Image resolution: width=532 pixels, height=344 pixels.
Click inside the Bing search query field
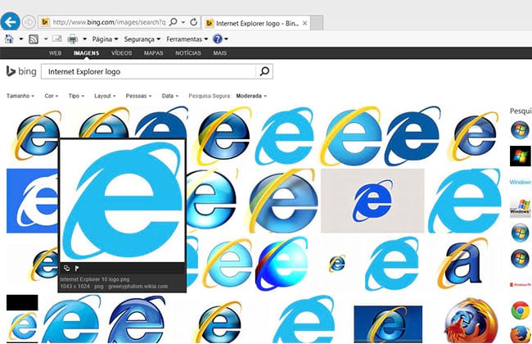click(148, 71)
